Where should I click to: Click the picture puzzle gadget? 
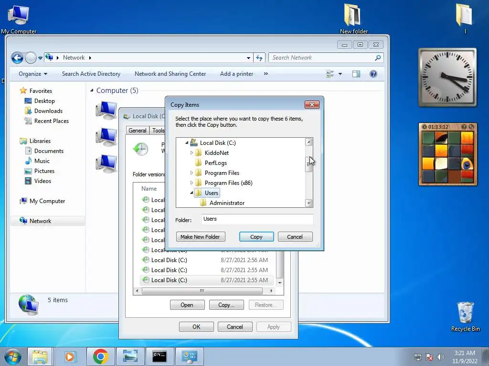448,154
